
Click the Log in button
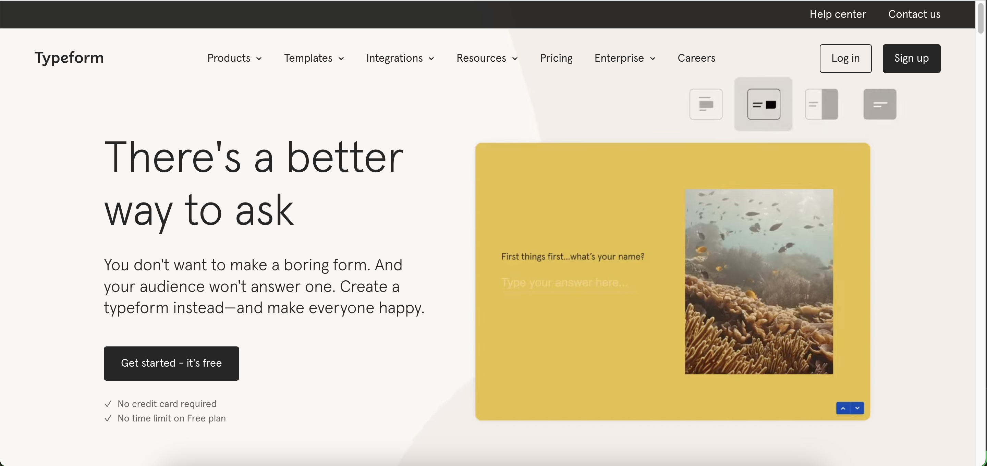[845, 58]
